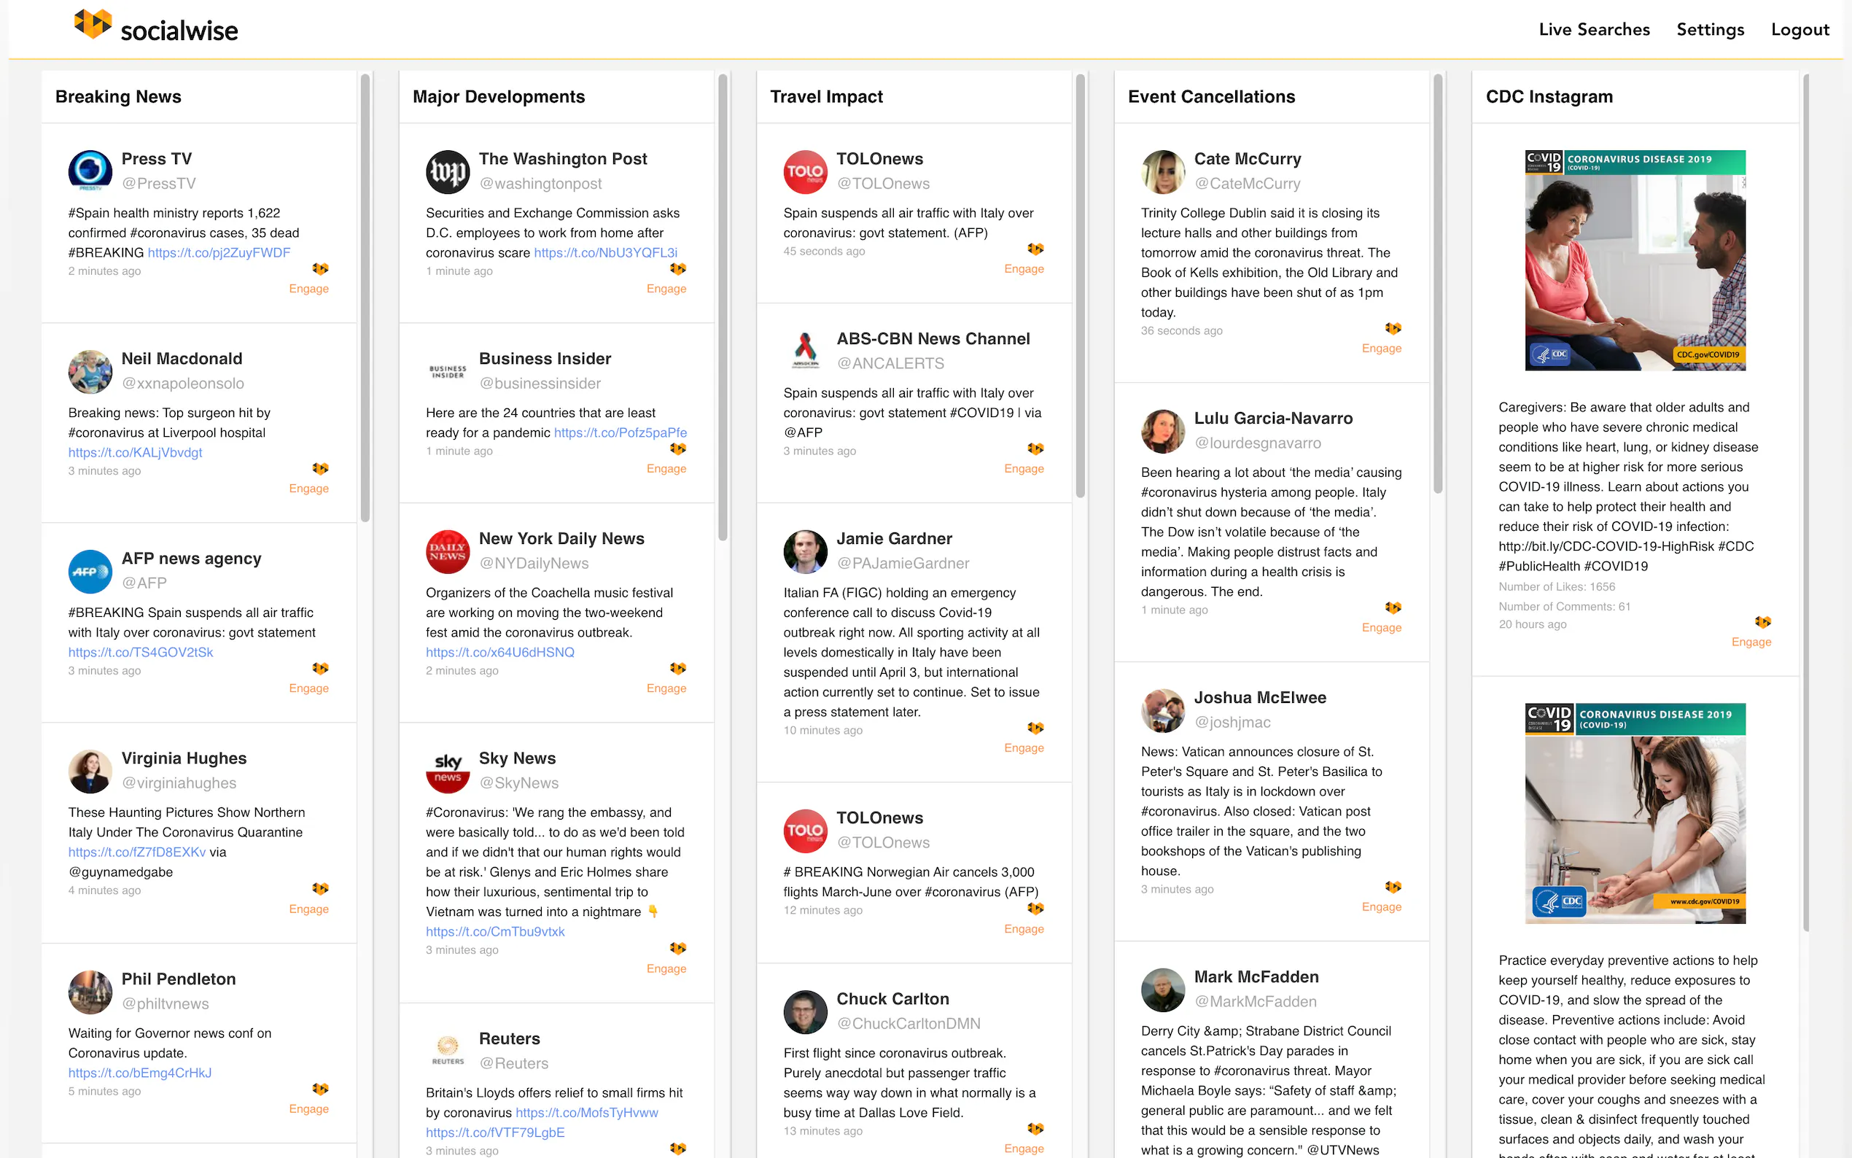Open New York Daily News avatar
This screenshot has width=1852, height=1158.
pos(448,551)
